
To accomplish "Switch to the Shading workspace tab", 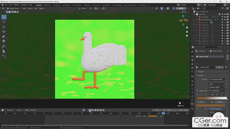I will (87, 5).
